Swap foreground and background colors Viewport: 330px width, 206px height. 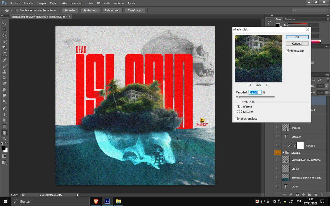click(x=6, y=143)
